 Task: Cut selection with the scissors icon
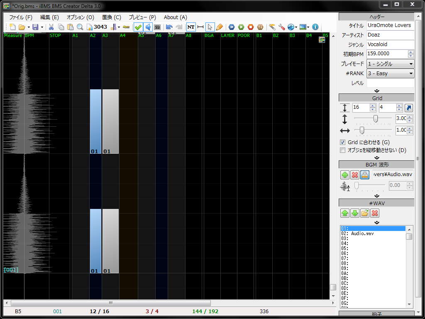point(51,26)
